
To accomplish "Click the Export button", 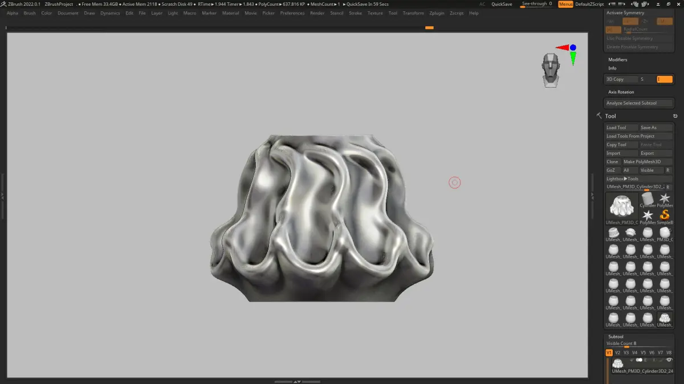I will (656, 153).
